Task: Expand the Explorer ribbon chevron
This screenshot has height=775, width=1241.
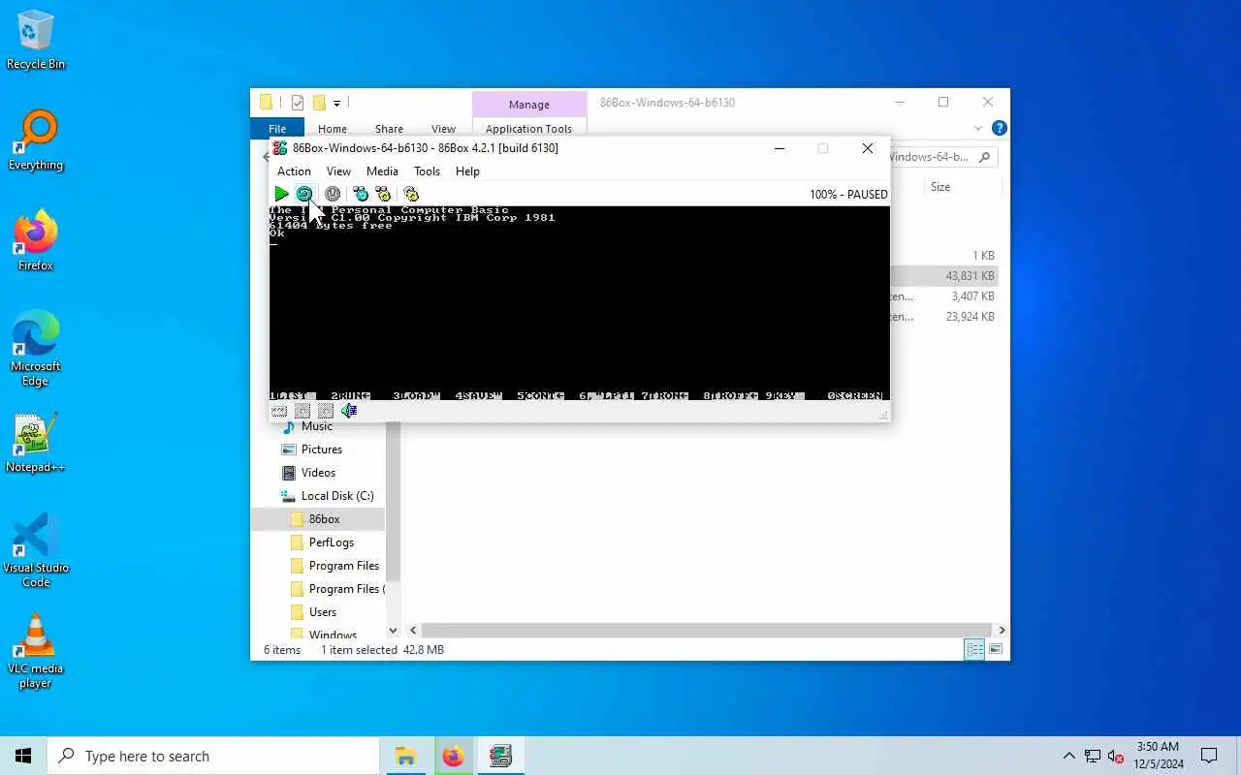Action: point(977,128)
